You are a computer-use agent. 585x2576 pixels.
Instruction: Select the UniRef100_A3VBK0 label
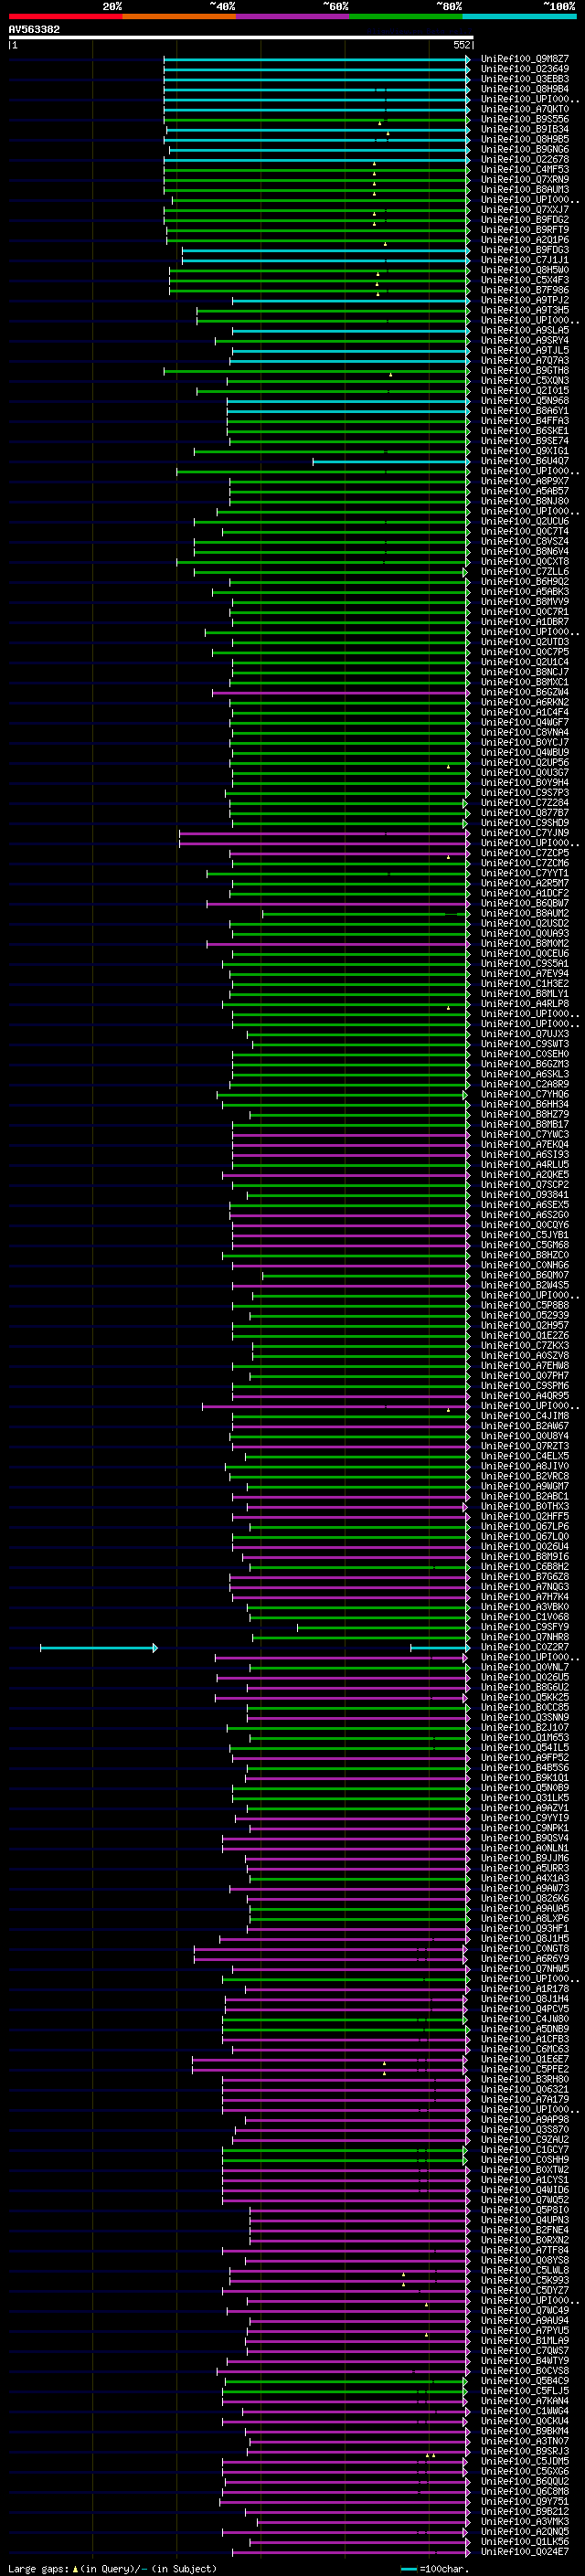[525, 1607]
